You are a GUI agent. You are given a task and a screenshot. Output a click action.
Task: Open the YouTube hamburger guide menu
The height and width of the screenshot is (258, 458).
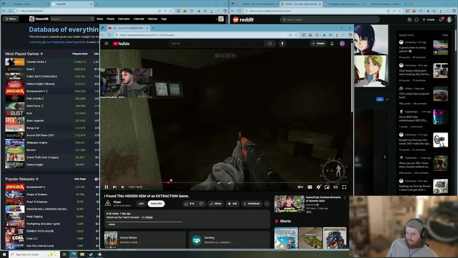tap(106, 43)
